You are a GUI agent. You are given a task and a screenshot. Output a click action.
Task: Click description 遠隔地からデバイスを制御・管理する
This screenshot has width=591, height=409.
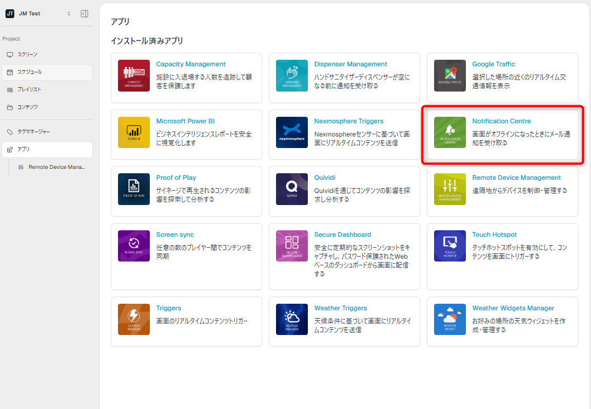tap(519, 191)
